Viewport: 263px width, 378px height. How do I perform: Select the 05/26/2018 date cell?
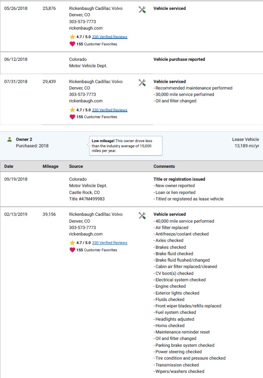tap(16, 8)
